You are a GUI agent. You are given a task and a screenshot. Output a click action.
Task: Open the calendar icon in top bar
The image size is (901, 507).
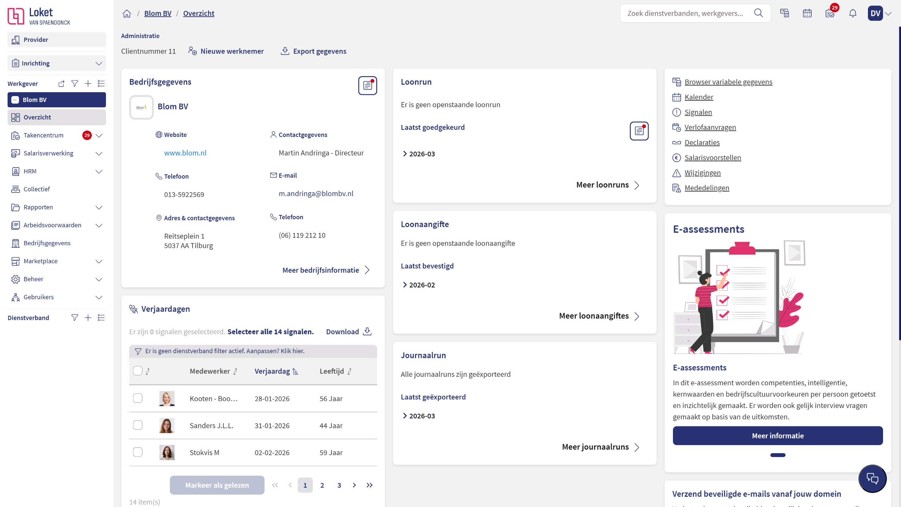pos(807,13)
